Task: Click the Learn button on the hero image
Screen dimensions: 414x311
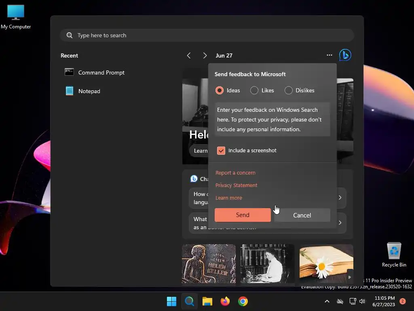Action: pyautogui.click(x=199, y=151)
